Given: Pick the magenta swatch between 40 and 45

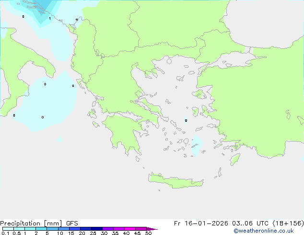Looking at the screenshot, I should pyautogui.click(x=130, y=229).
